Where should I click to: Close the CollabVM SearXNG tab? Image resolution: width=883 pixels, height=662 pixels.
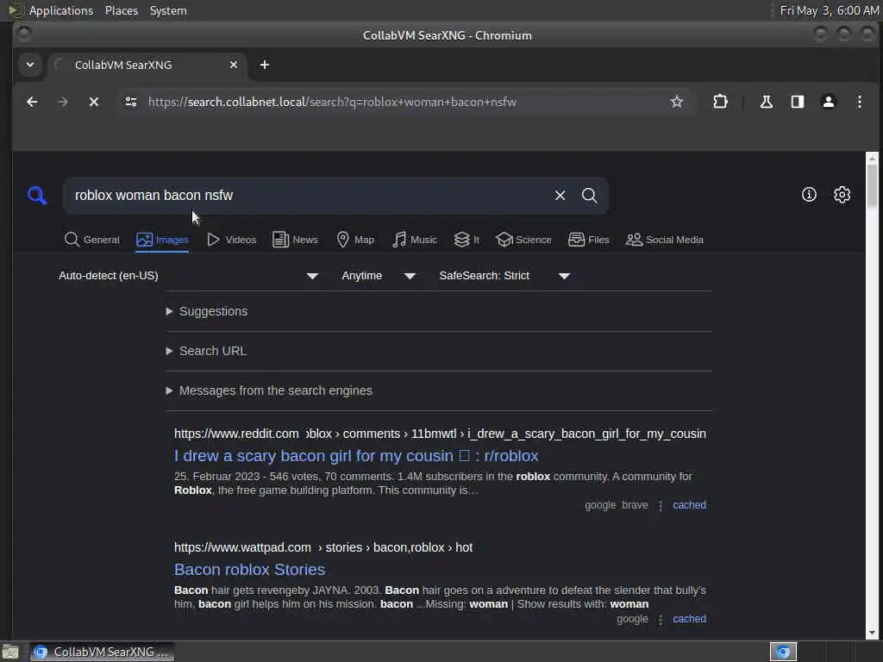[233, 65]
